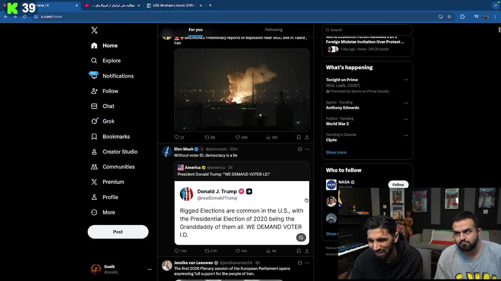Open the Anthony Edwards trending topic
The image size is (501, 281).
[342, 108]
